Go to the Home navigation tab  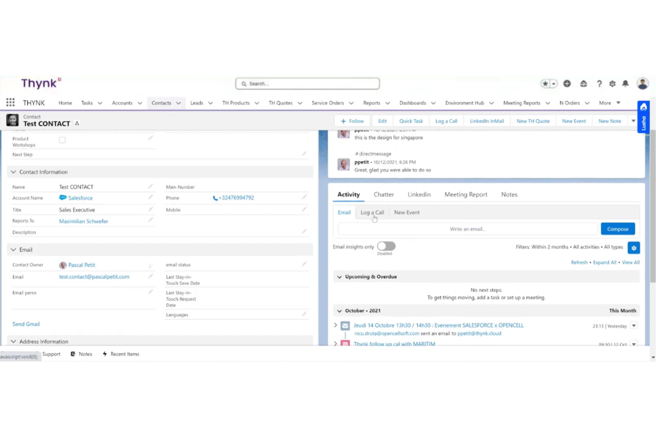[x=65, y=103]
